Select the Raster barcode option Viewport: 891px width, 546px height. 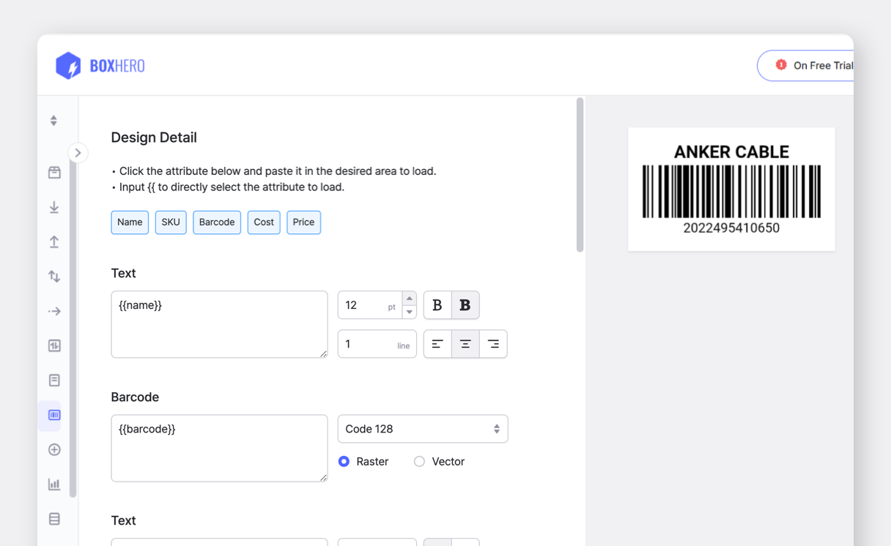[x=344, y=462]
